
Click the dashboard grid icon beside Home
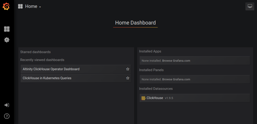tap(20, 7)
